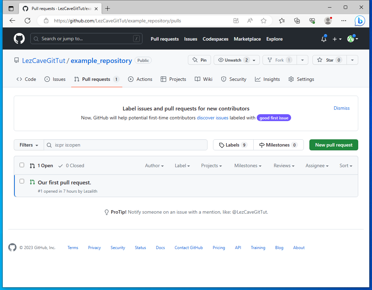
Task: Open the repository Settings tab
Action: pyautogui.click(x=301, y=79)
